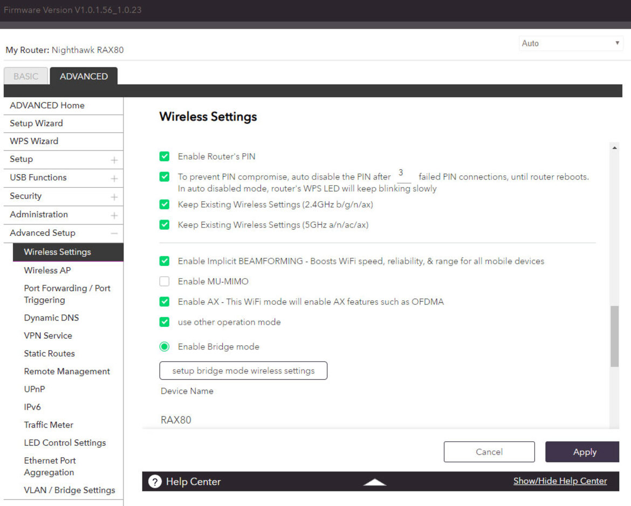This screenshot has width=631, height=506.
Task: Open VPN Service settings
Action: (x=48, y=336)
